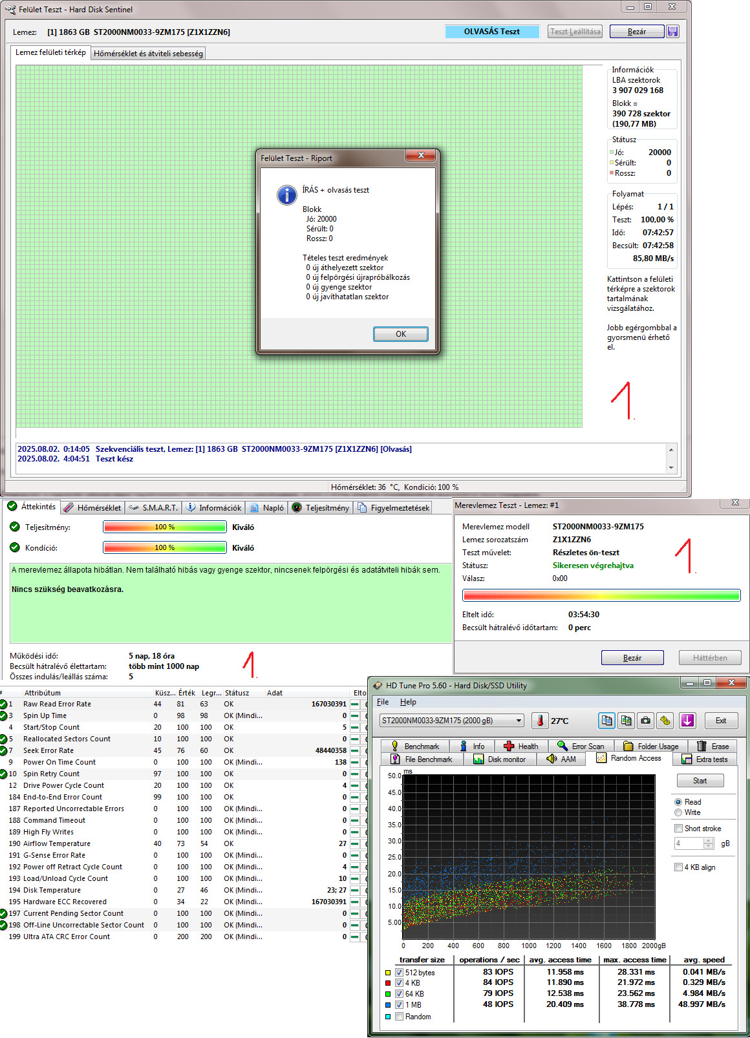Click the Teljesítmény 100 % gradient bar

[x=165, y=527]
